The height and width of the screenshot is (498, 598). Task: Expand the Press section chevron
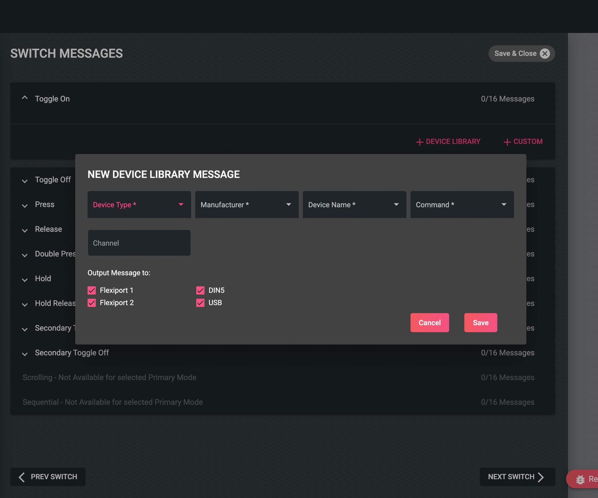(x=25, y=206)
